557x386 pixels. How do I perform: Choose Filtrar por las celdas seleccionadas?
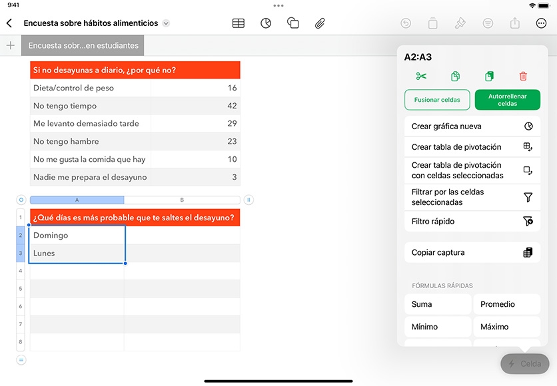point(472,197)
